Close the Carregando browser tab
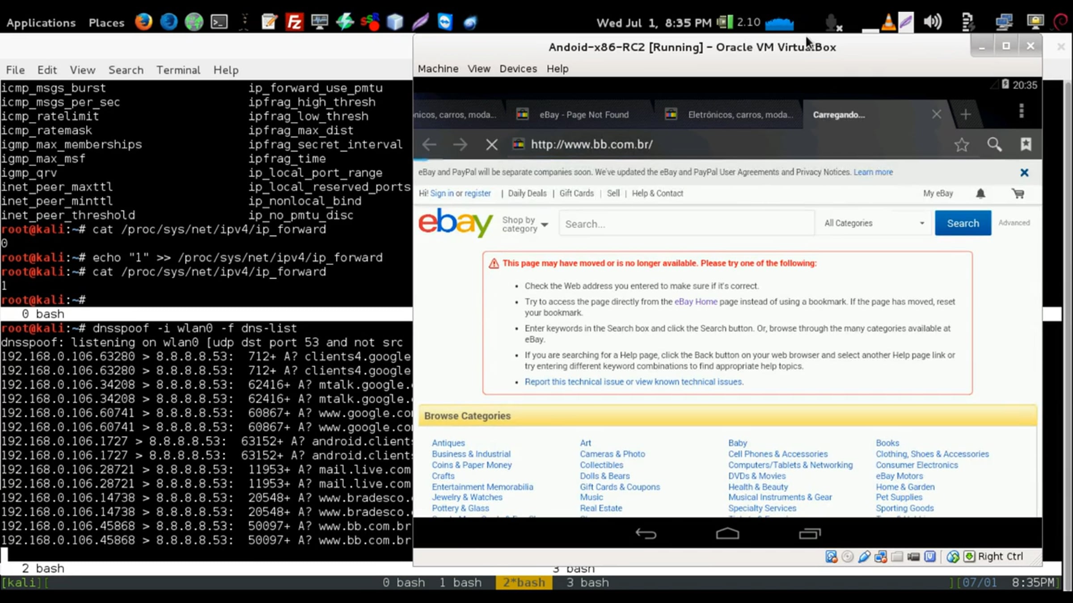 click(x=936, y=114)
